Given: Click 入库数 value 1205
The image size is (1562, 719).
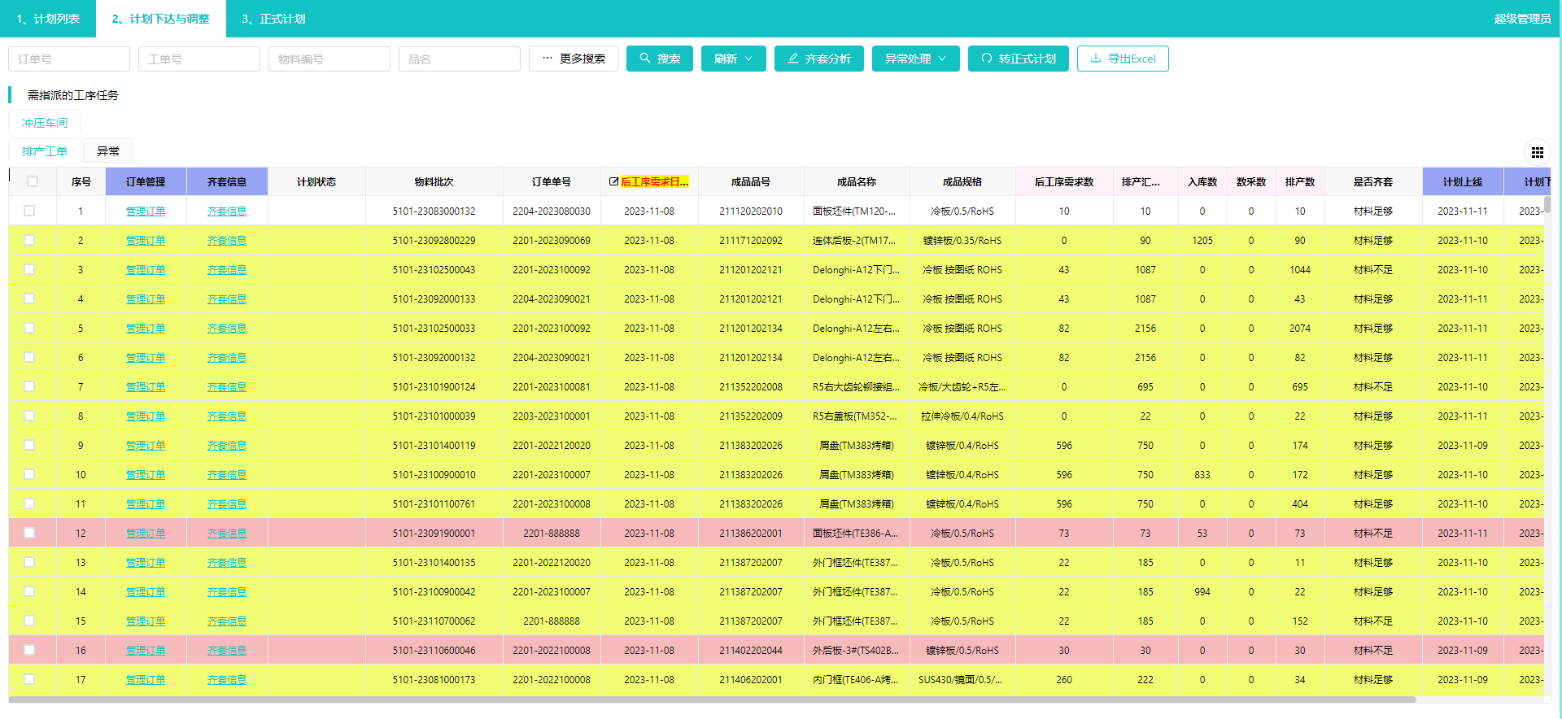Looking at the screenshot, I should tap(1202, 240).
